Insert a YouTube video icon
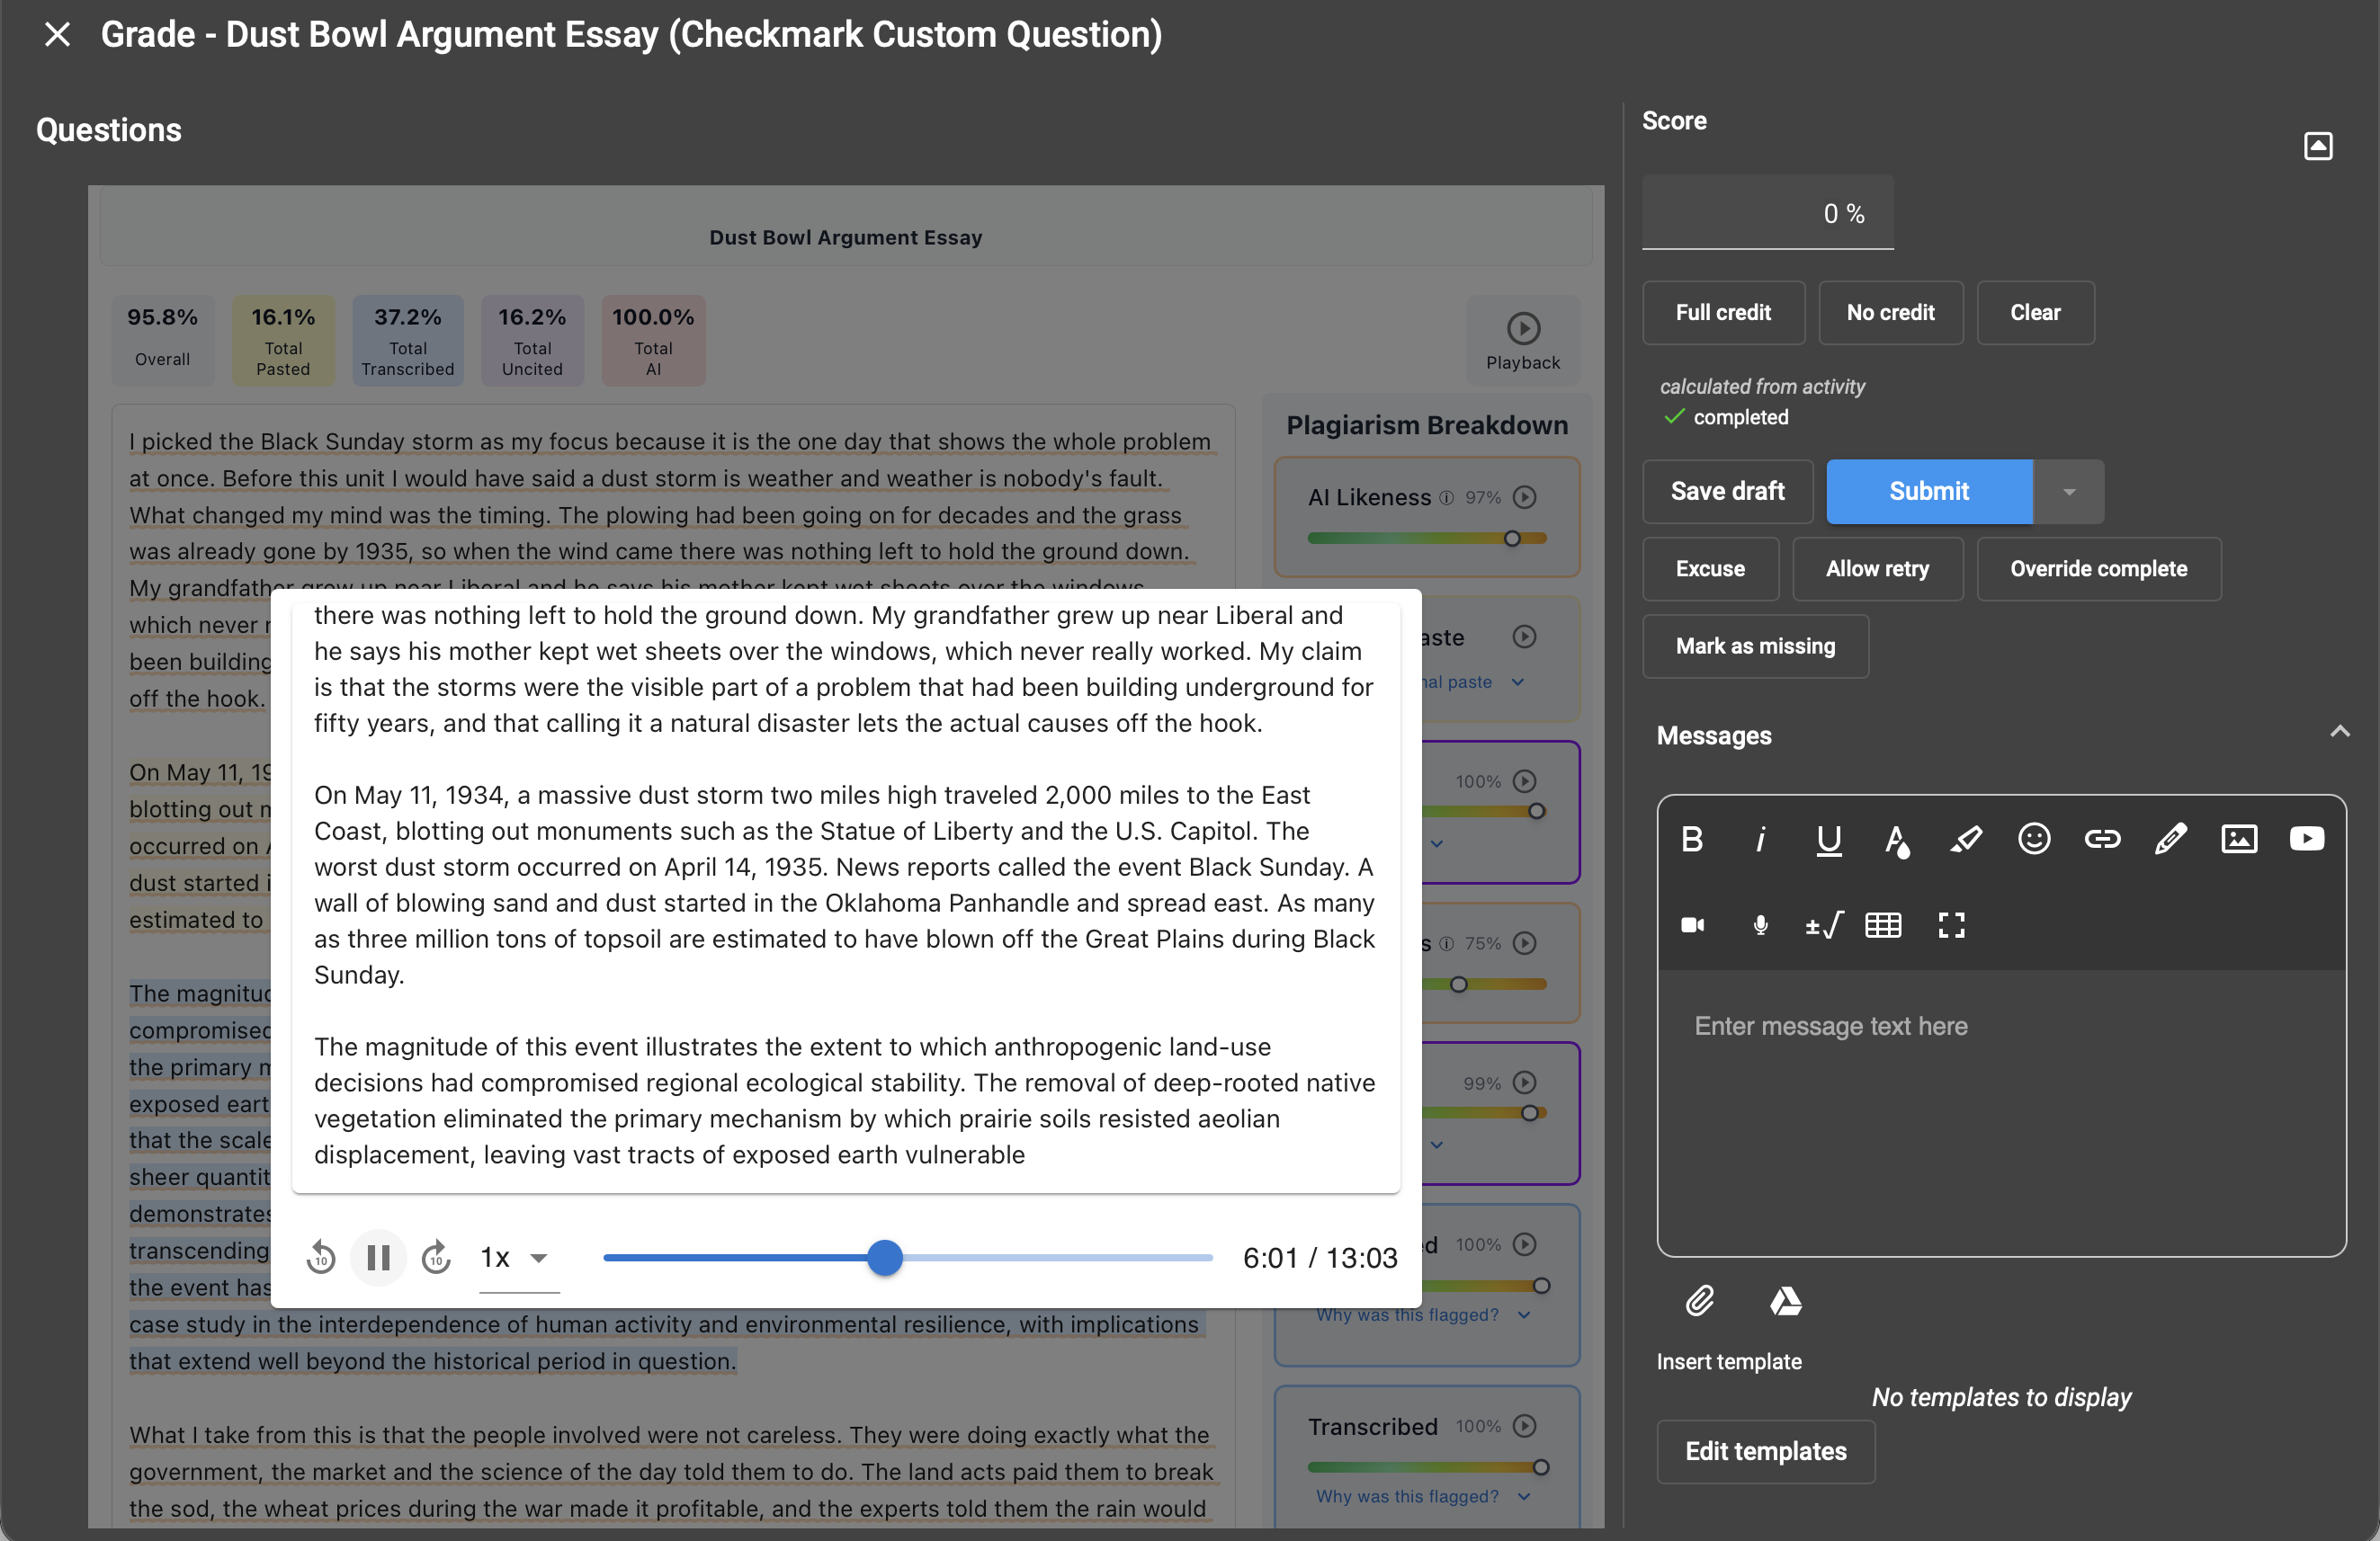 (x=2307, y=840)
